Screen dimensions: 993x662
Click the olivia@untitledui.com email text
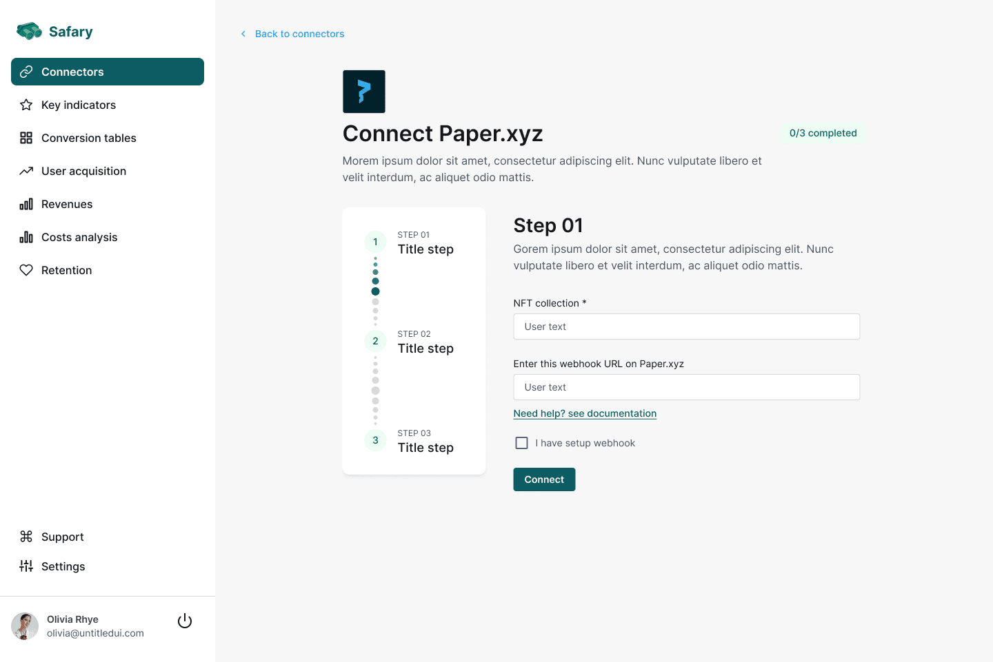(95, 633)
